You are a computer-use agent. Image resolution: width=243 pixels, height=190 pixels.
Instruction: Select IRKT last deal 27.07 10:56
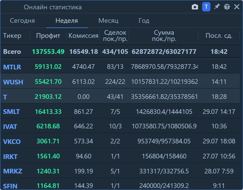point(219,156)
